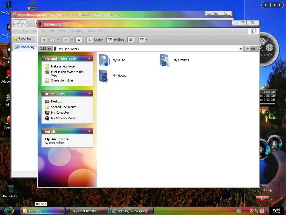Toggle the Folders pane button
The height and width of the screenshot is (215, 286).
[x=115, y=40]
